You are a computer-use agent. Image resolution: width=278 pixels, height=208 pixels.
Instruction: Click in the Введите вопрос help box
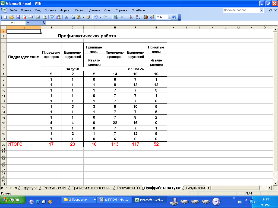pyautogui.click(x=241, y=10)
